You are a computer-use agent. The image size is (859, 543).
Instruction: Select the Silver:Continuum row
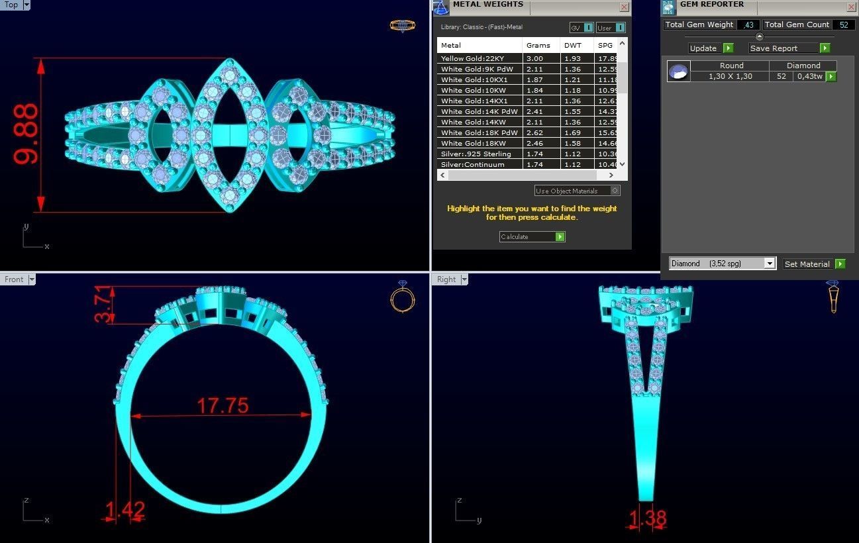527,164
